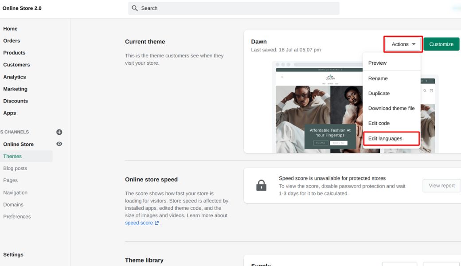Open Navigation subsection
Screen dimensions: 461x266
click(15, 193)
